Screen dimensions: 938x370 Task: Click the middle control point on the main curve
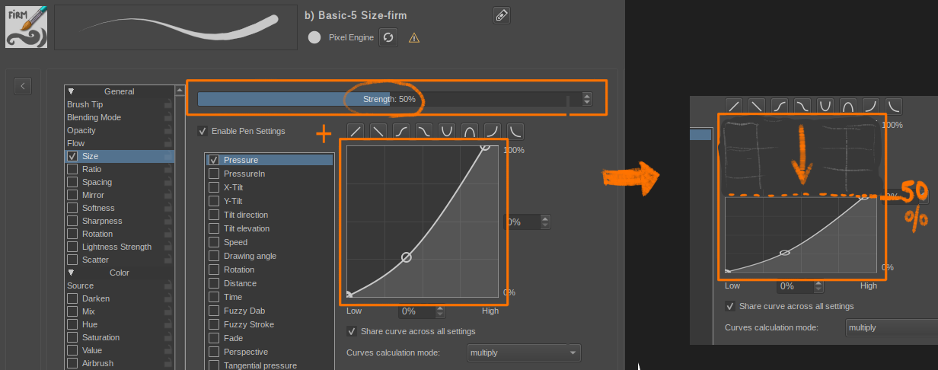click(407, 257)
